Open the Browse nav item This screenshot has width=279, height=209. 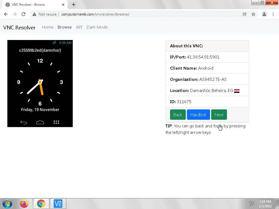[65, 27]
